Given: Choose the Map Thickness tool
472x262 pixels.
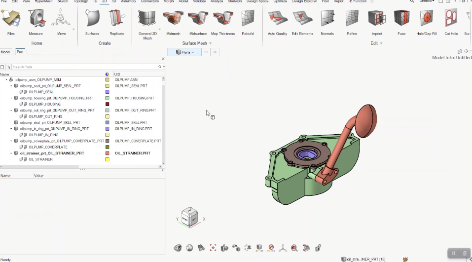Looking at the screenshot, I should [223, 23].
